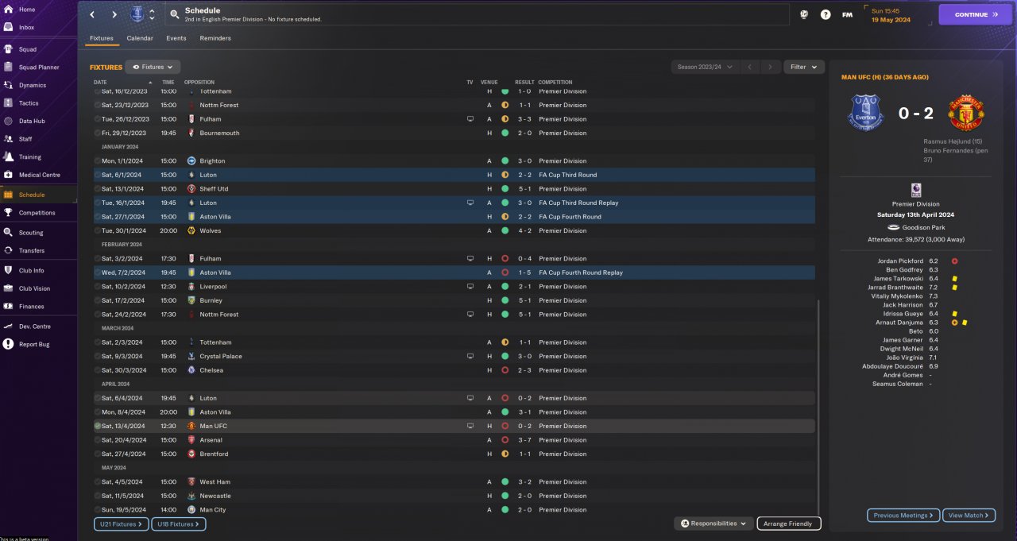Toggle the reminder circle for Sat 4/5/2024 West Ham

click(x=98, y=481)
